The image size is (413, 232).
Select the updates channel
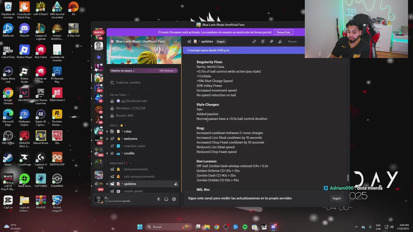144,184
